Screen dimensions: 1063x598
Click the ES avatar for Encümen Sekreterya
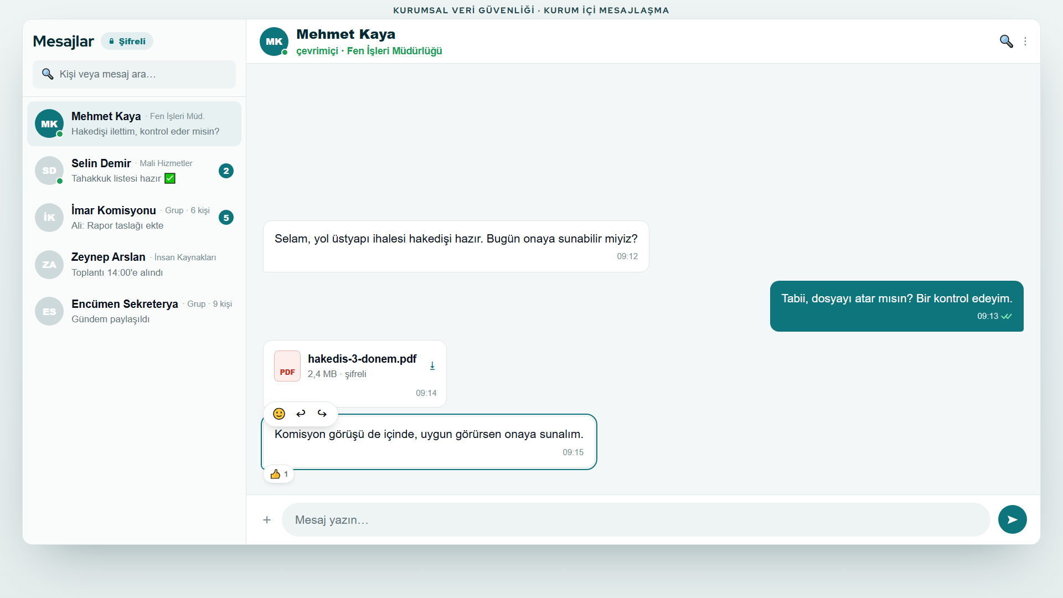[49, 311]
